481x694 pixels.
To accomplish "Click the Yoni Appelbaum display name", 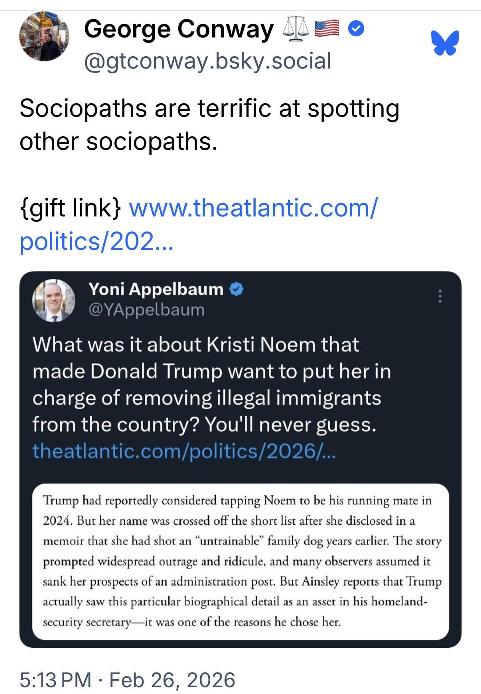I will click(x=156, y=289).
